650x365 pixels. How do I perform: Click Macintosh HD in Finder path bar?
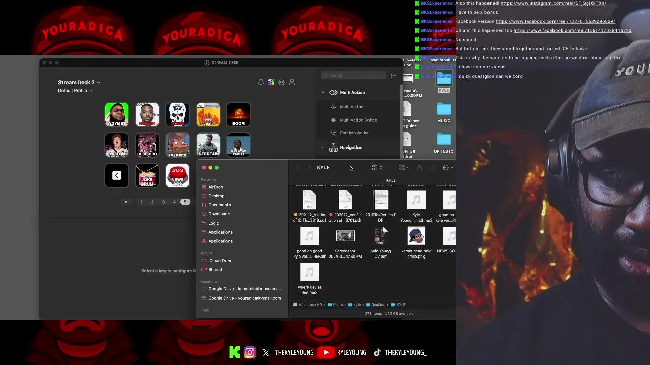[x=308, y=305]
